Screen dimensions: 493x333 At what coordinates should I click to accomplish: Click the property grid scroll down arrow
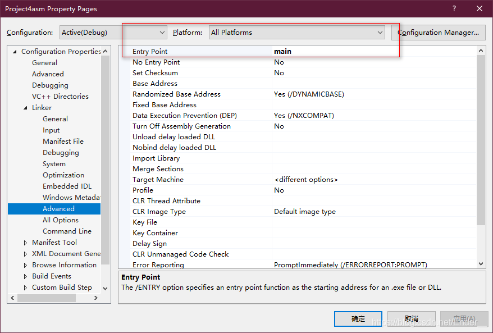[x=481, y=264]
